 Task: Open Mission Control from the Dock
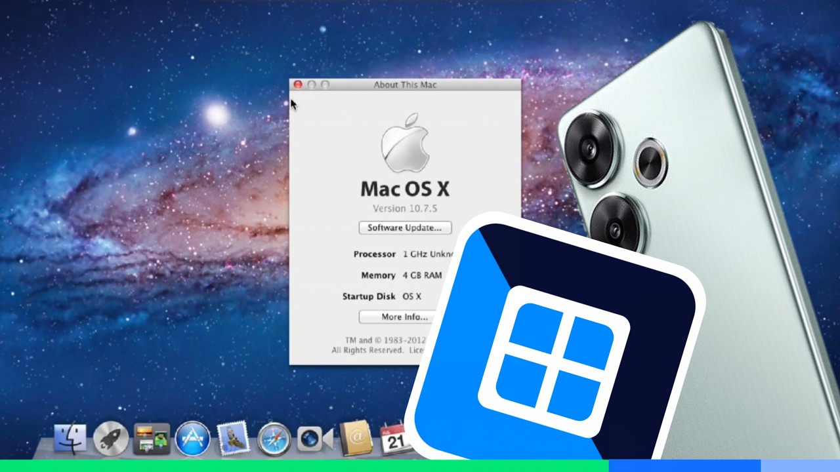point(152,439)
